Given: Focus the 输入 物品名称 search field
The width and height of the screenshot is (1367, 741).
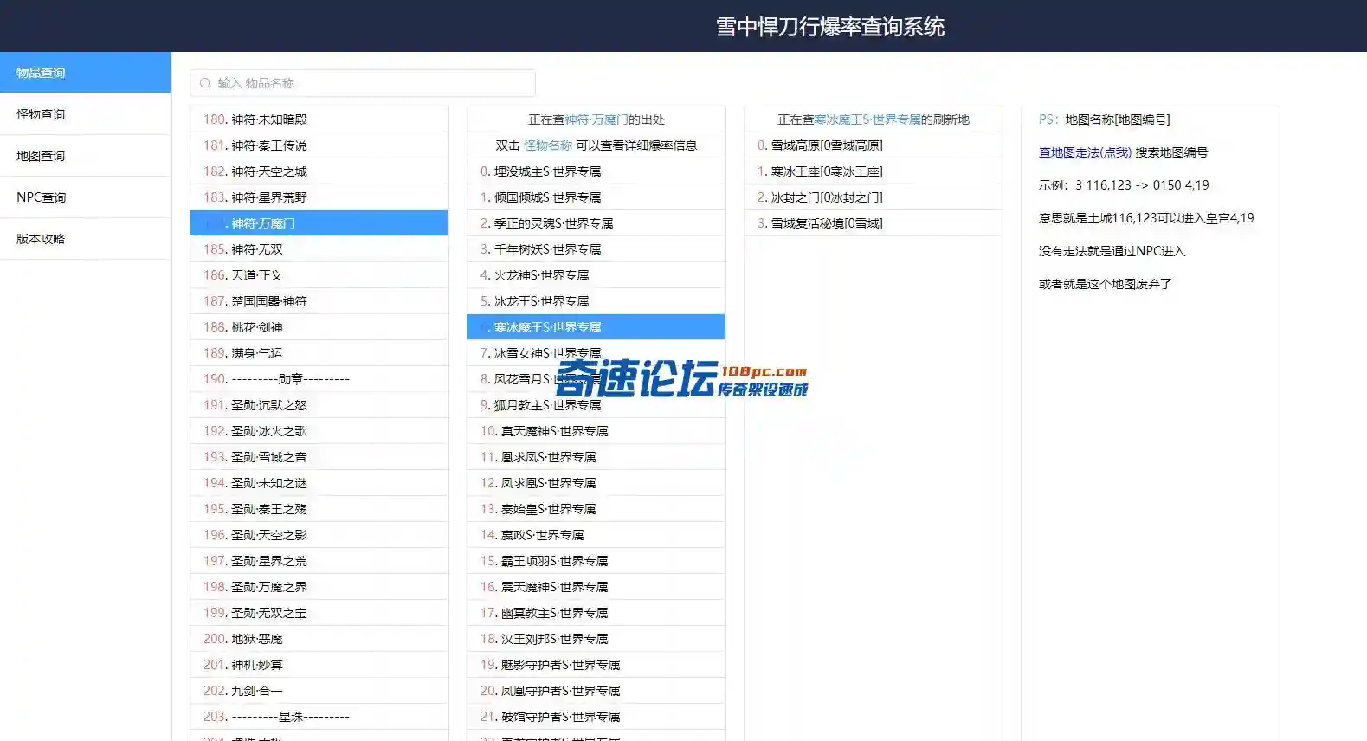Looking at the screenshot, I should click(x=363, y=83).
